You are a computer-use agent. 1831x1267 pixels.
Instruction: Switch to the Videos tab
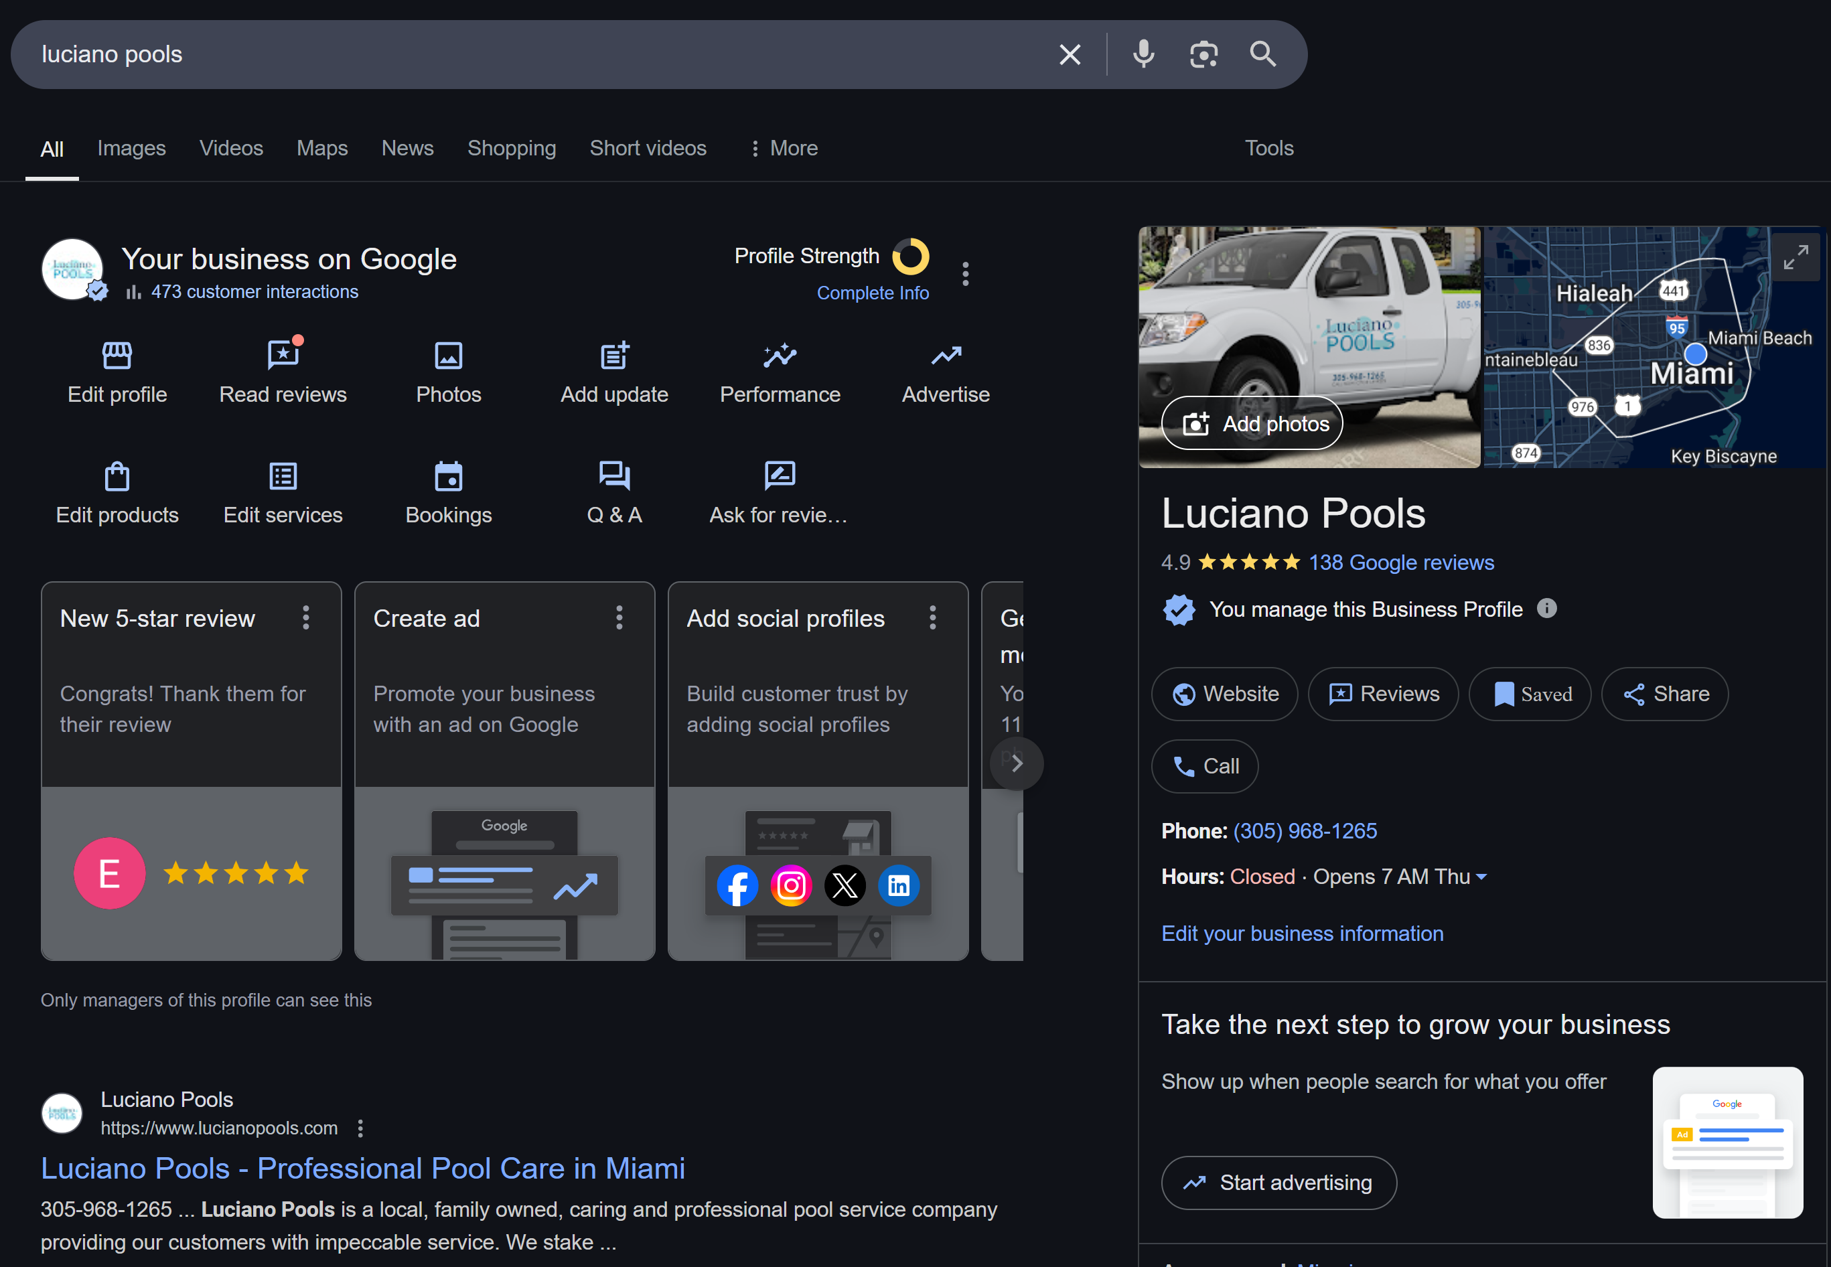(231, 149)
